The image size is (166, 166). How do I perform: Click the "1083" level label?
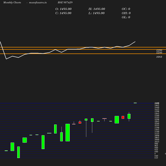click(x=159, y=57)
